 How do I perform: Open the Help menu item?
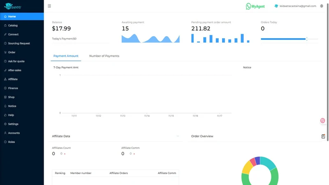(x=22, y=115)
